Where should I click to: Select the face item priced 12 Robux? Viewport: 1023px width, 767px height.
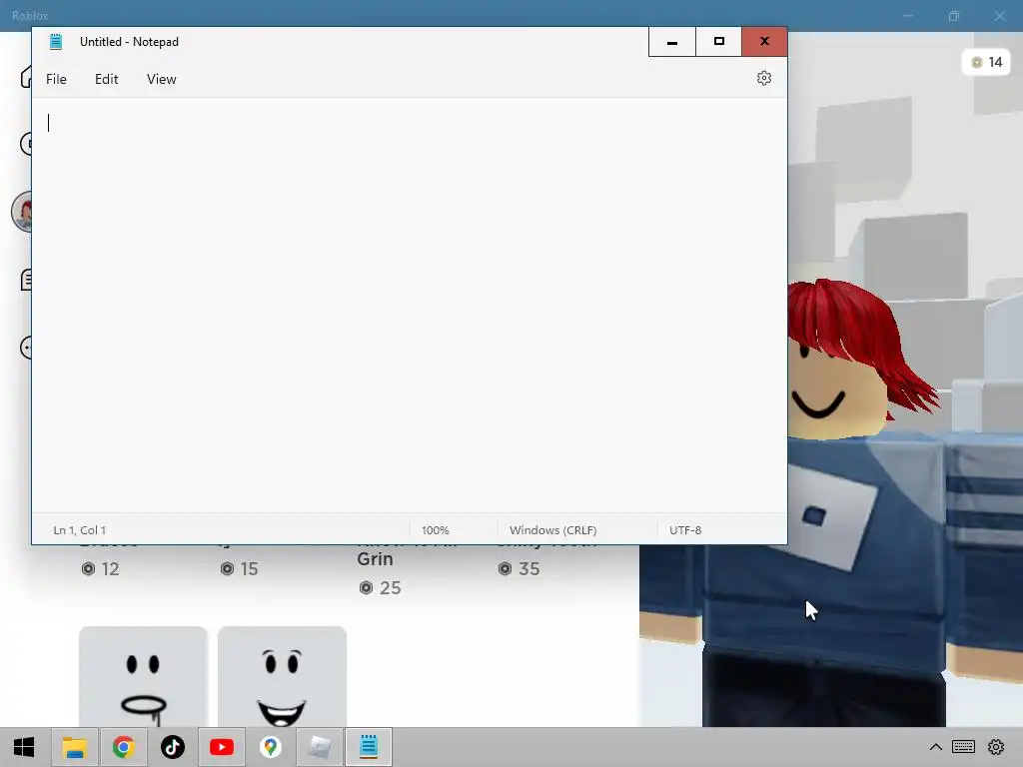point(101,568)
